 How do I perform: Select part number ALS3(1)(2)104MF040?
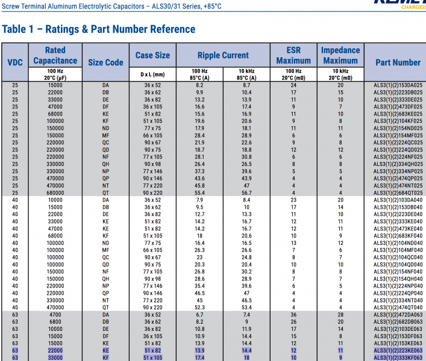(x=398, y=250)
